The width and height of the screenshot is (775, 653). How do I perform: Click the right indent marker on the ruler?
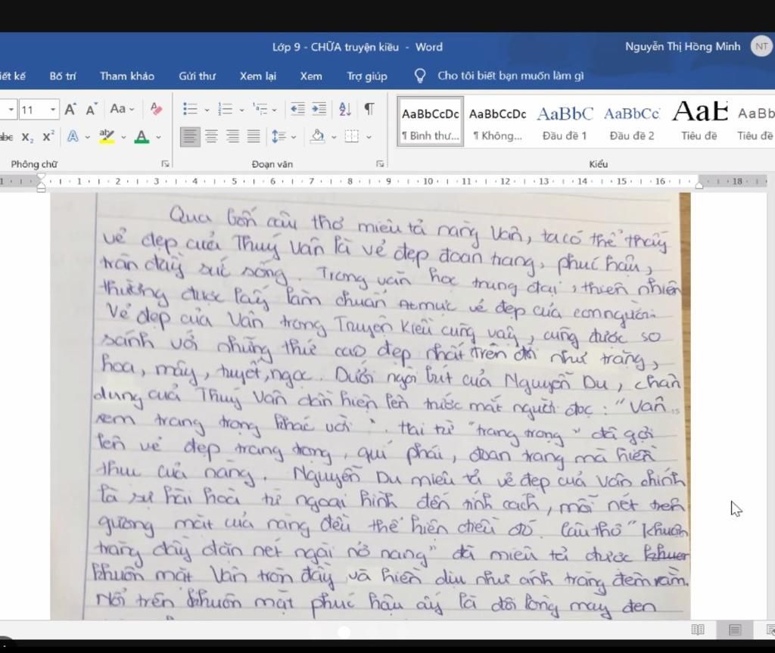point(699,185)
